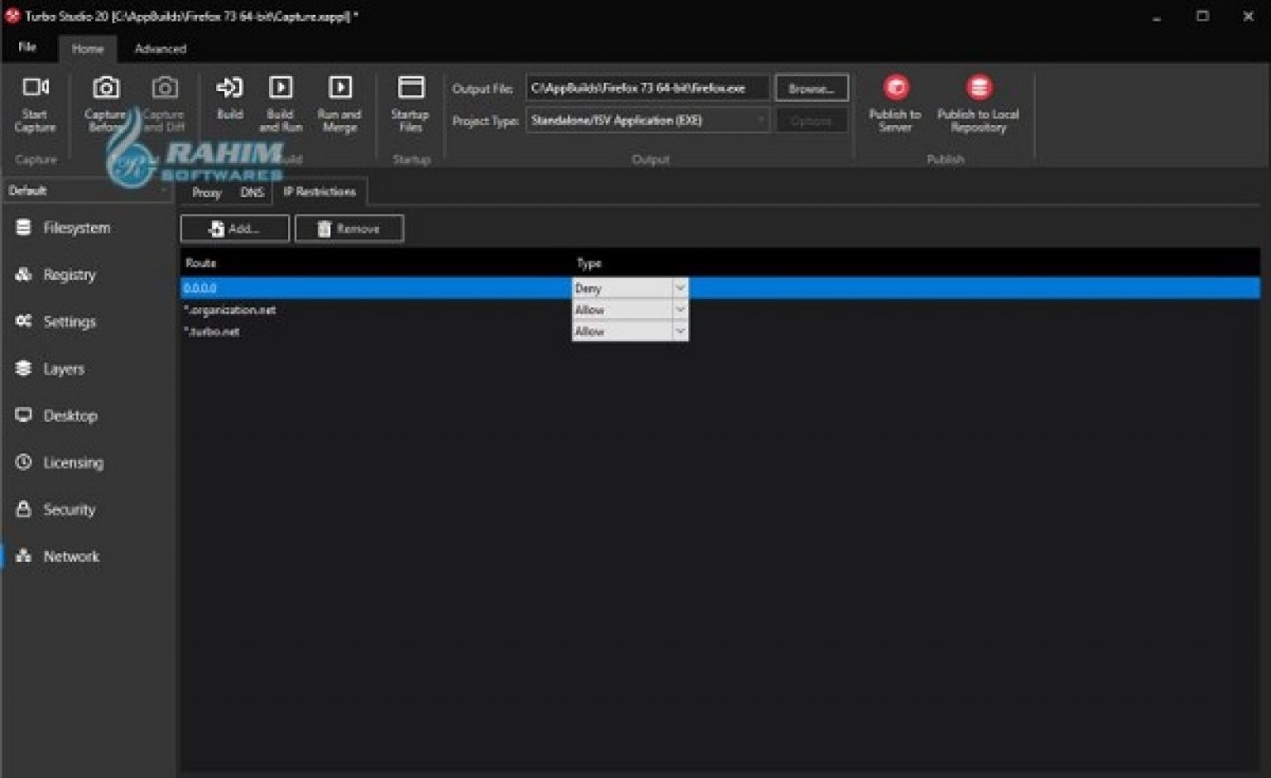Click the Browse button for output file
The width and height of the screenshot is (1271, 778).
pos(811,87)
